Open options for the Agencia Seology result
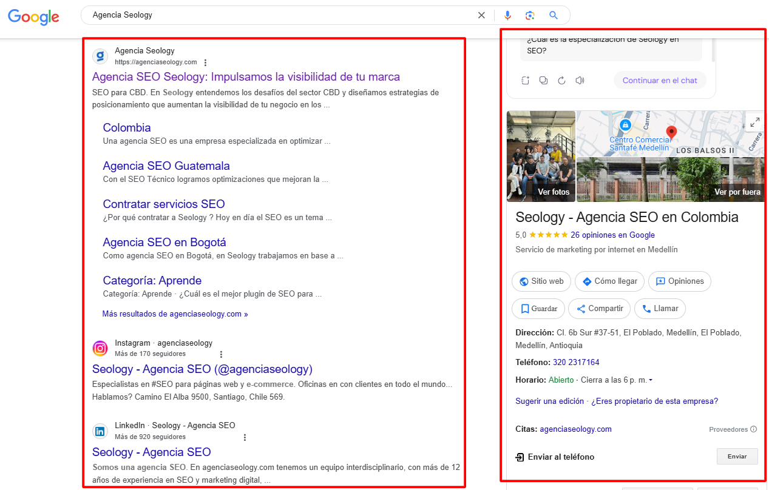Screen dimensions: 769x490 click(x=206, y=62)
